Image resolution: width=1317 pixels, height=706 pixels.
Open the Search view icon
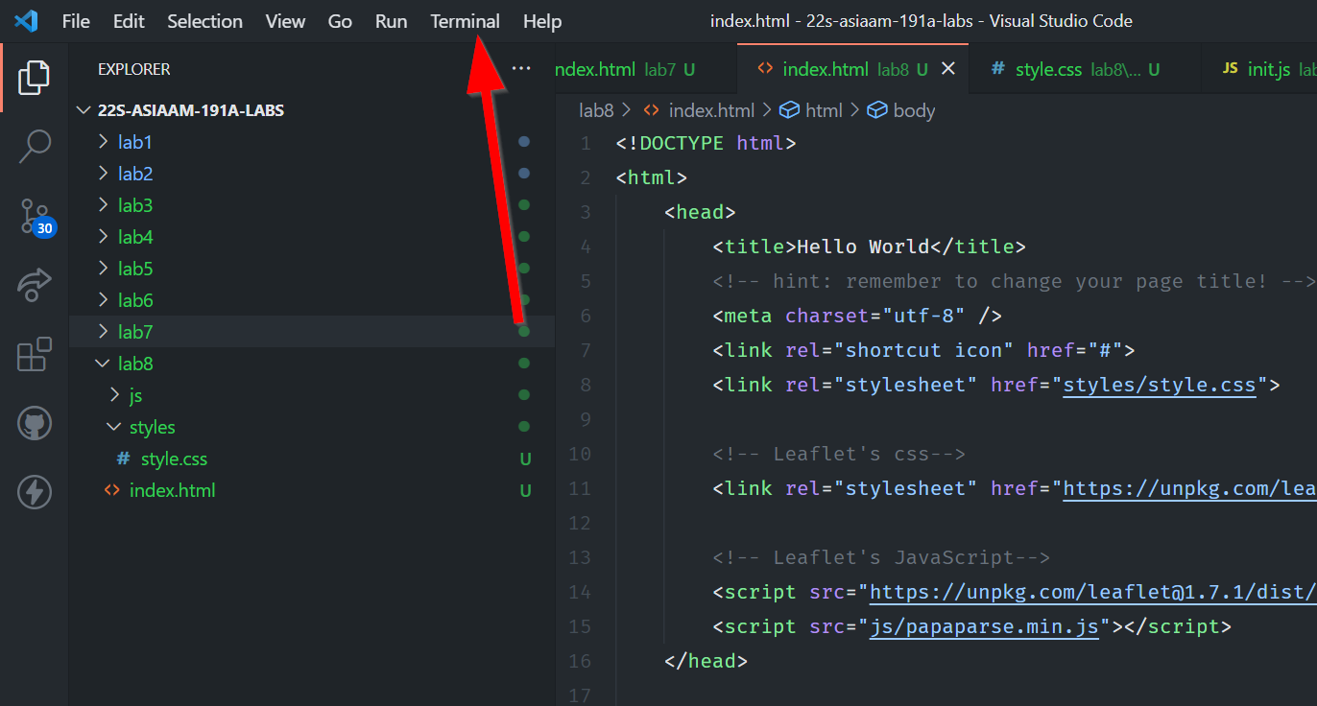pos(35,147)
